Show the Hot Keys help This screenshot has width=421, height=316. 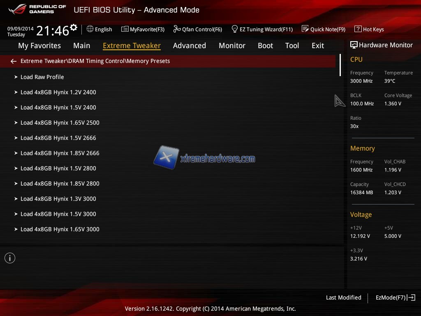click(369, 29)
